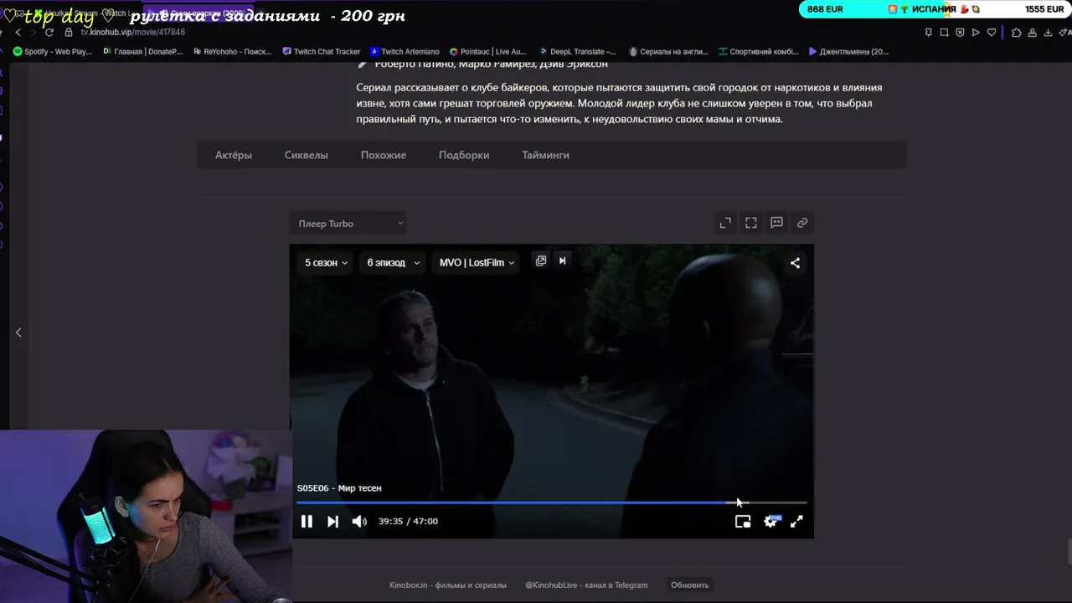
Task: Click the Обновить button
Action: coord(689,585)
